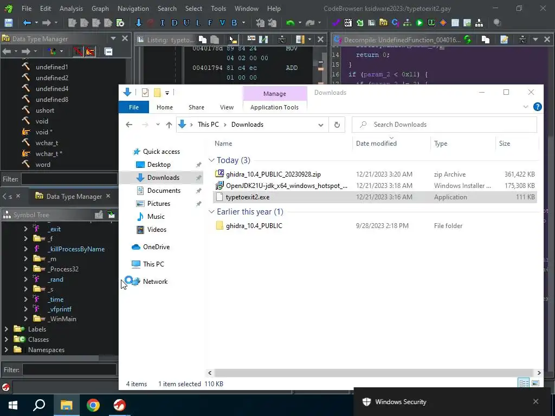Click the 'F' next function icon
This screenshot has height=416, width=555.
click(210, 23)
